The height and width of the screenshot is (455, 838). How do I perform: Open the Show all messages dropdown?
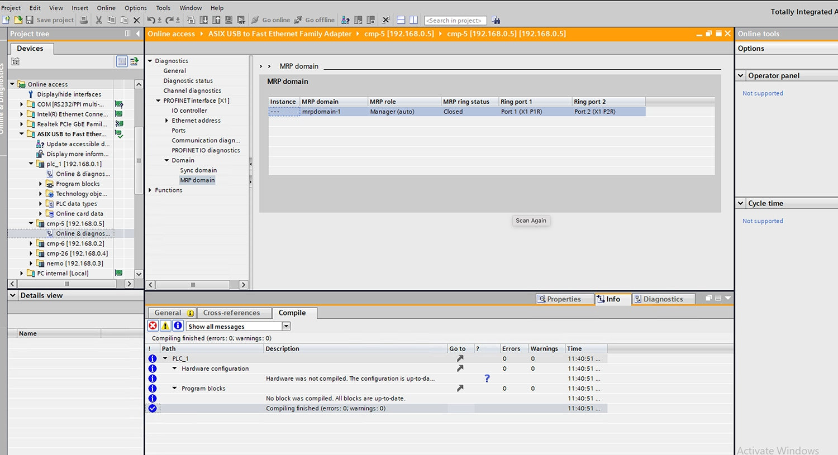coord(286,326)
